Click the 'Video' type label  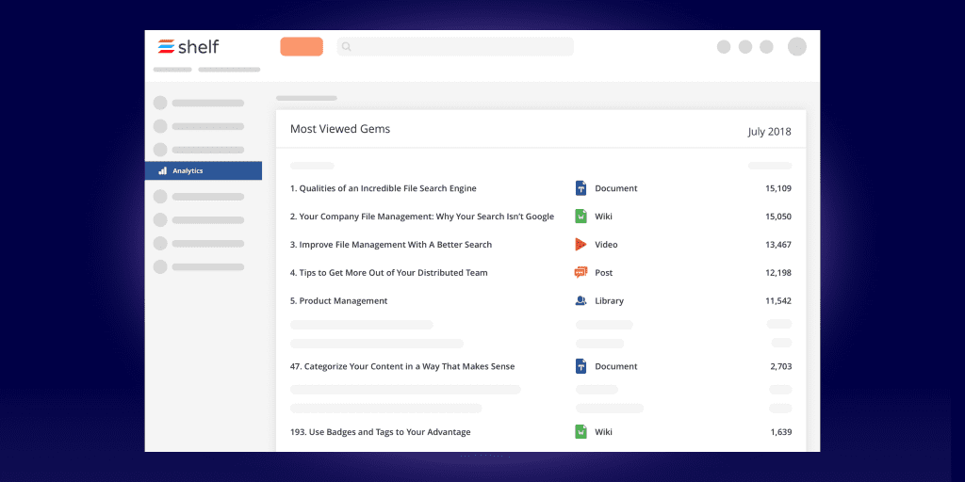[606, 245]
